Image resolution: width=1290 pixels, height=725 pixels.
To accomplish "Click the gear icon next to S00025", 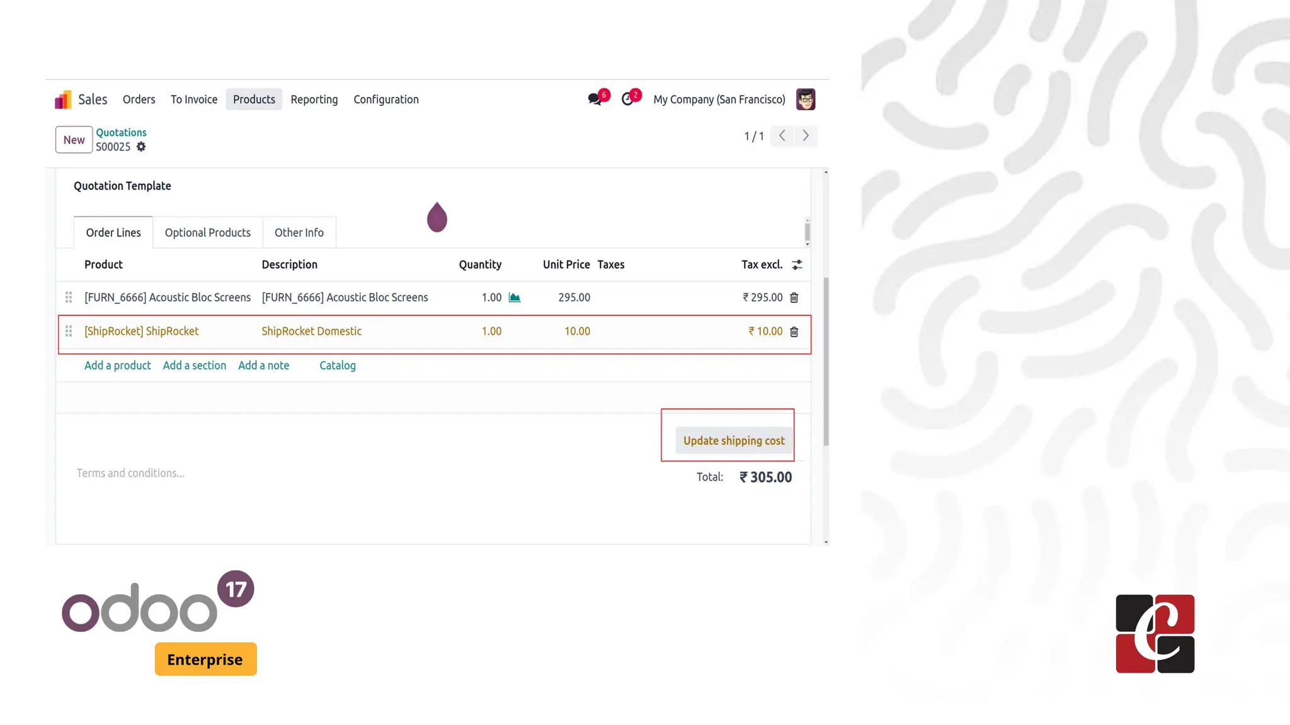I will click(x=141, y=147).
